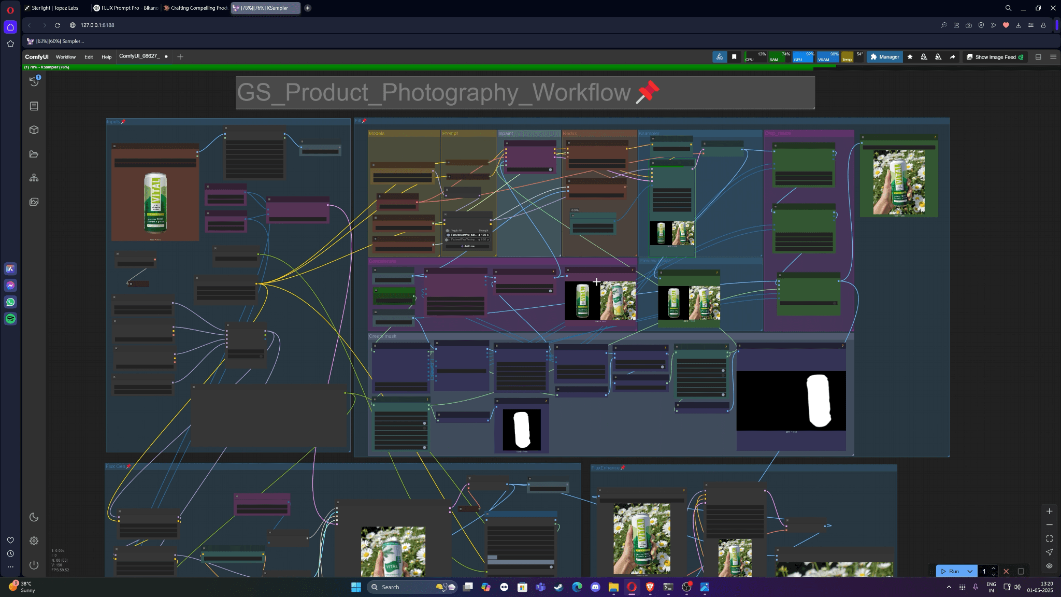Click the star favorite toolbar icon
The height and width of the screenshot is (597, 1061).
910,57
